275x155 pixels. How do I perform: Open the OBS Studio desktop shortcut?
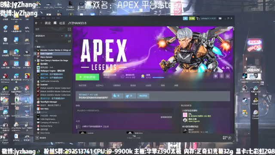point(244,89)
